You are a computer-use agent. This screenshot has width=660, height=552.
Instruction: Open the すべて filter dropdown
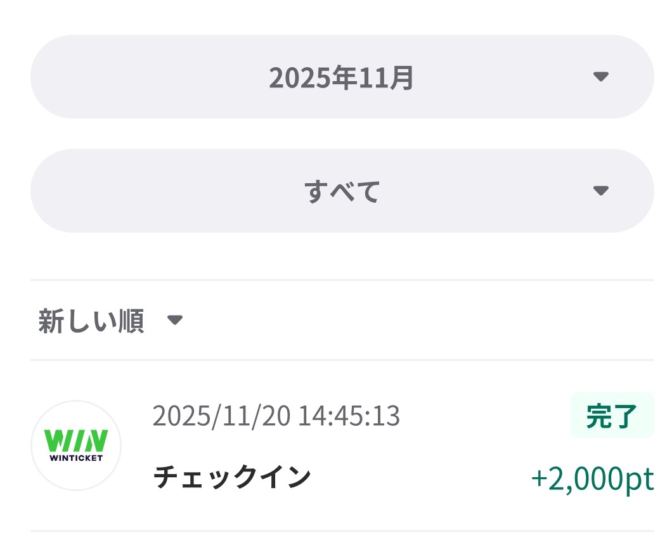341,191
